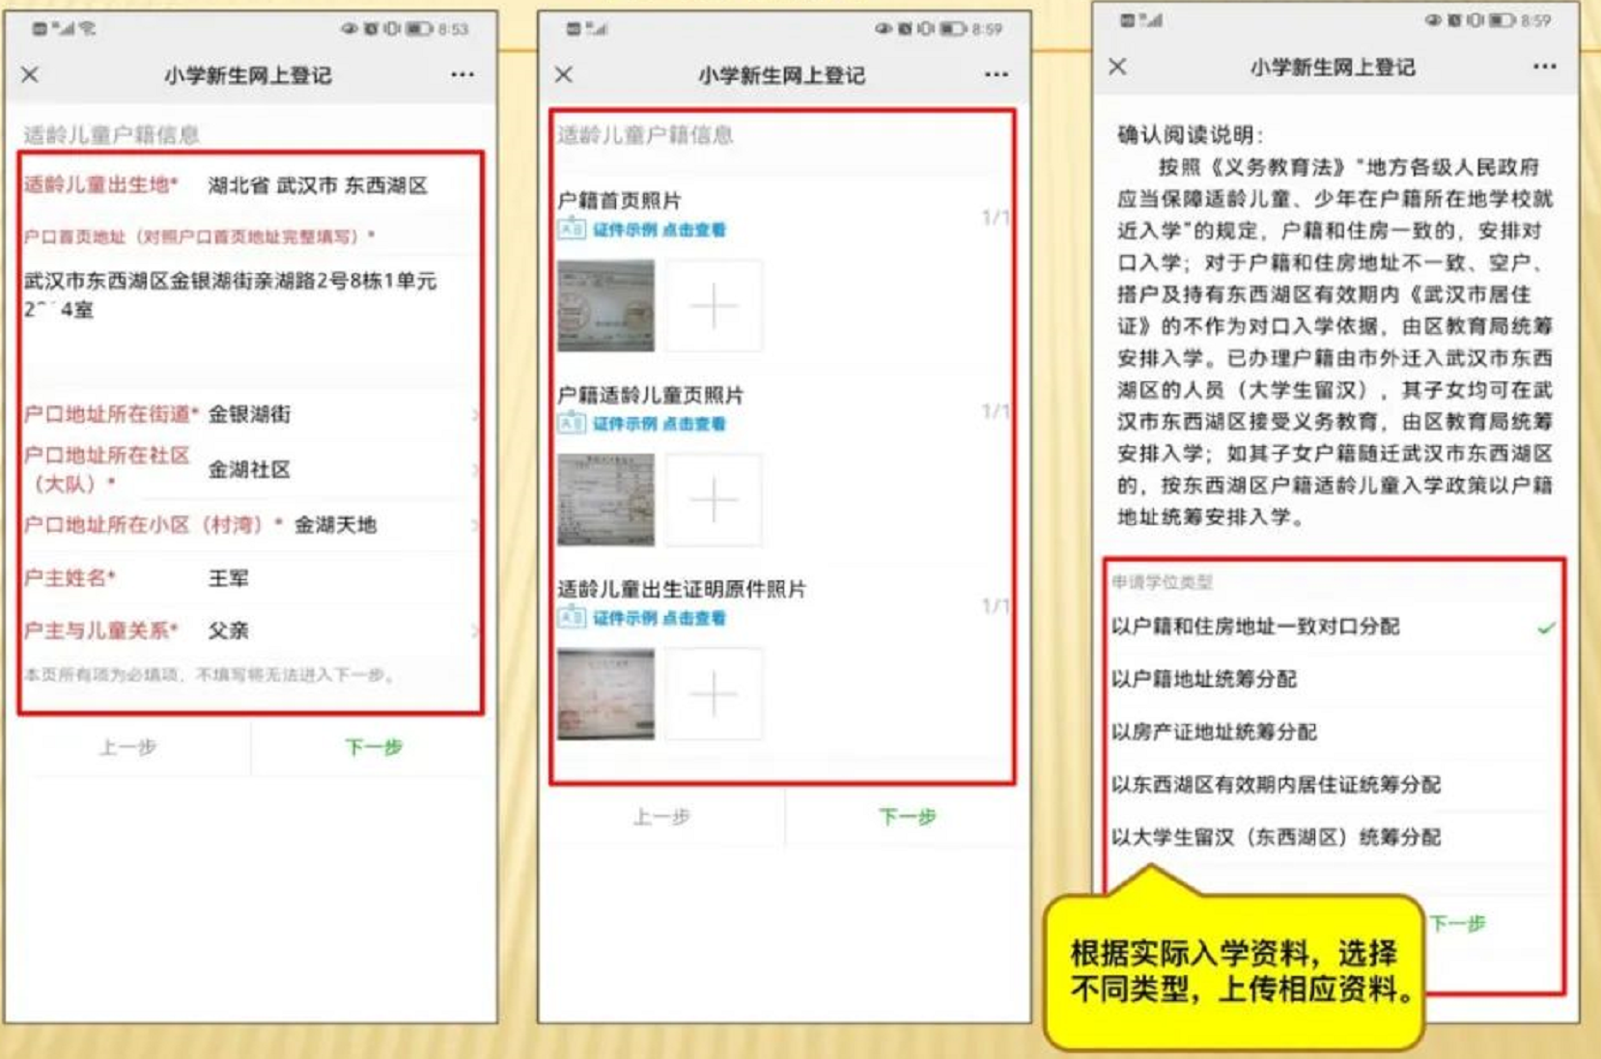Open the 户主与儿童关系 picker showing 父亲

pos(251,630)
